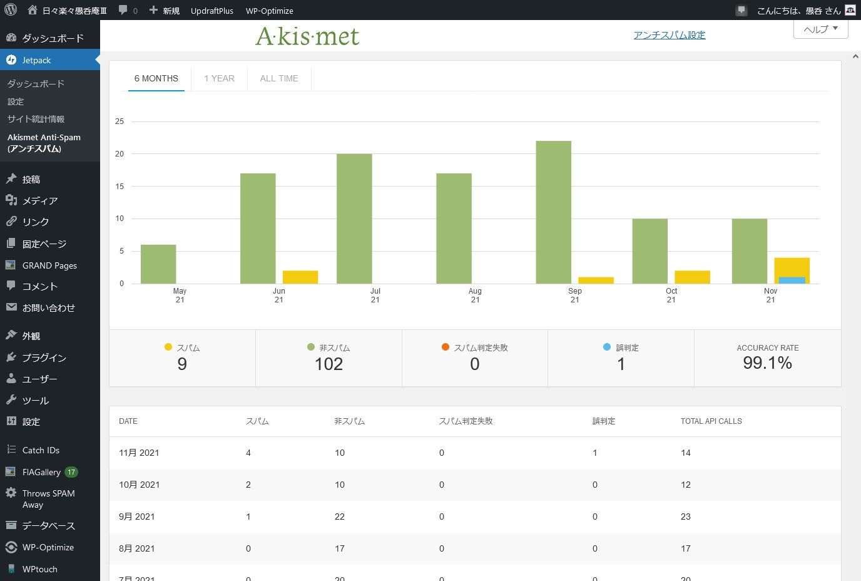The height and width of the screenshot is (581, 861).
Task: Open the 新規 new content menu
Action: [165, 10]
